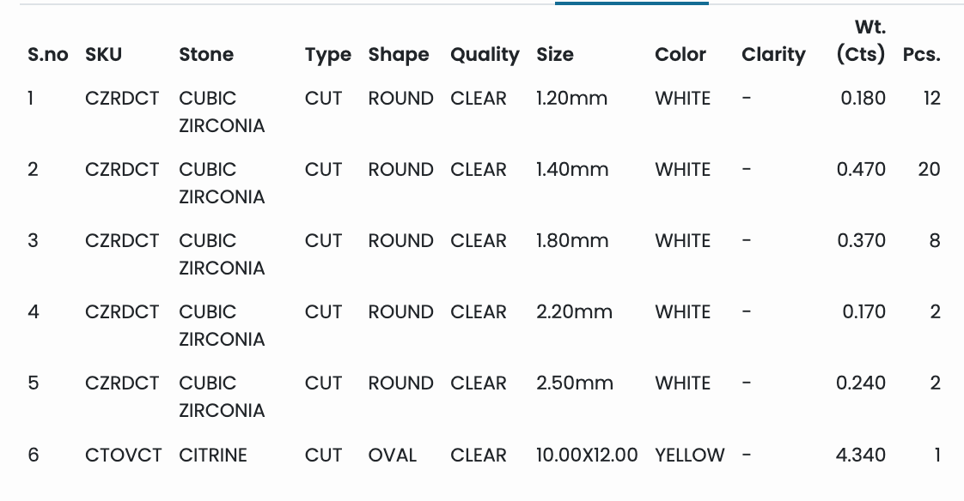This screenshot has width=964, height=501.
Task: Click the YELLOW color cell
Action: pyautogui.click(x=690, y=455)
